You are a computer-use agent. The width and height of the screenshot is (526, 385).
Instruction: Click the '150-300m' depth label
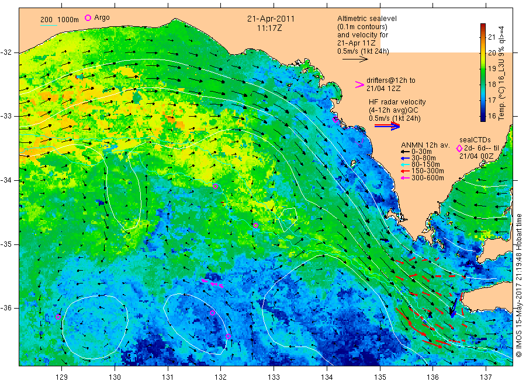(428, 171)
